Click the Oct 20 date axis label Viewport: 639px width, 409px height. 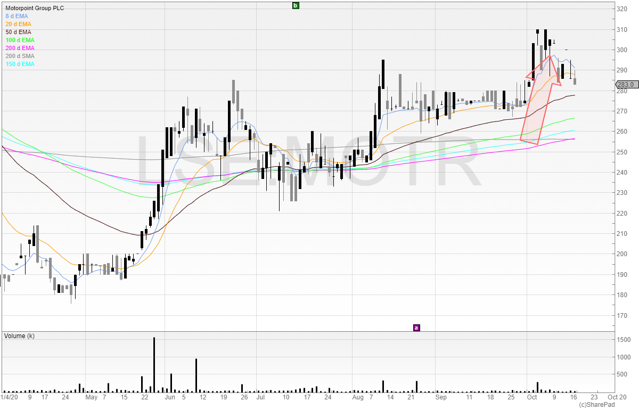(616, 397)
